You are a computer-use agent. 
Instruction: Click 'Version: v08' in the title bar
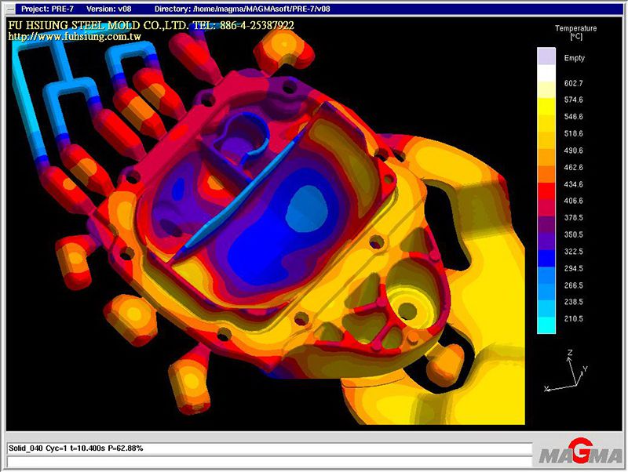(108, 9)
